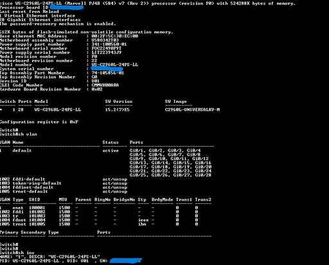Select the password-recovery mechanism is enabled line
This screenshot has width=329, height=265.
[58, 24]
